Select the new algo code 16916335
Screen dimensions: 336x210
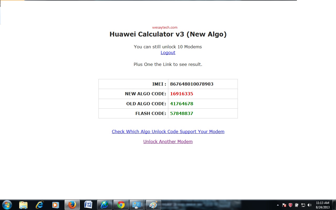coord(182,94)
